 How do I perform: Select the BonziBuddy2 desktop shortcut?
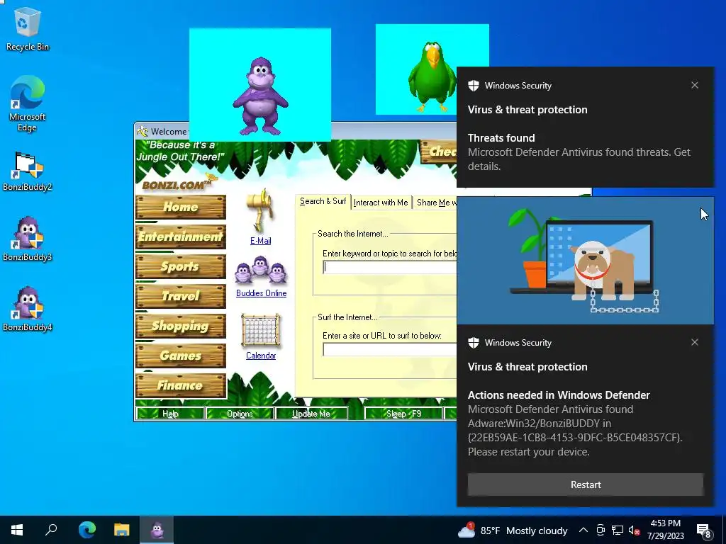[28, 171]
